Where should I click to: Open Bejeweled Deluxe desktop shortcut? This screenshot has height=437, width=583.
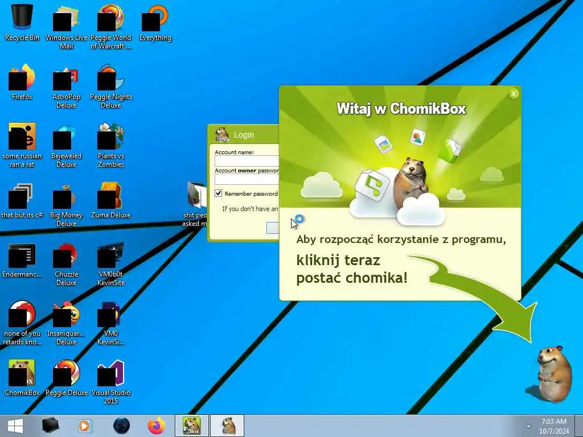click(x=66, y=145)
